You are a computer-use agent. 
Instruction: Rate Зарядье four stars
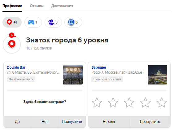tap(146, 102)
